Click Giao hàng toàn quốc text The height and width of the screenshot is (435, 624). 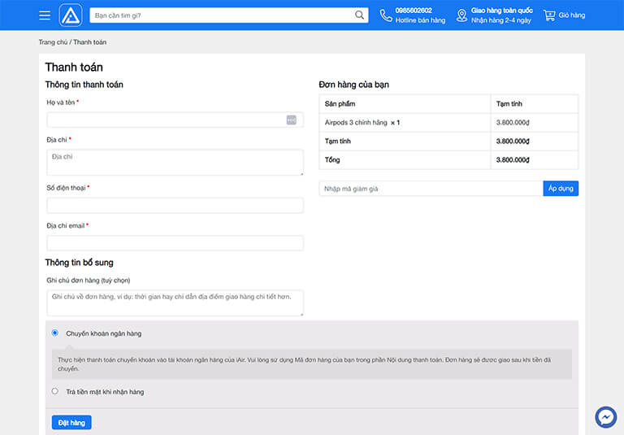click(502, 11)
